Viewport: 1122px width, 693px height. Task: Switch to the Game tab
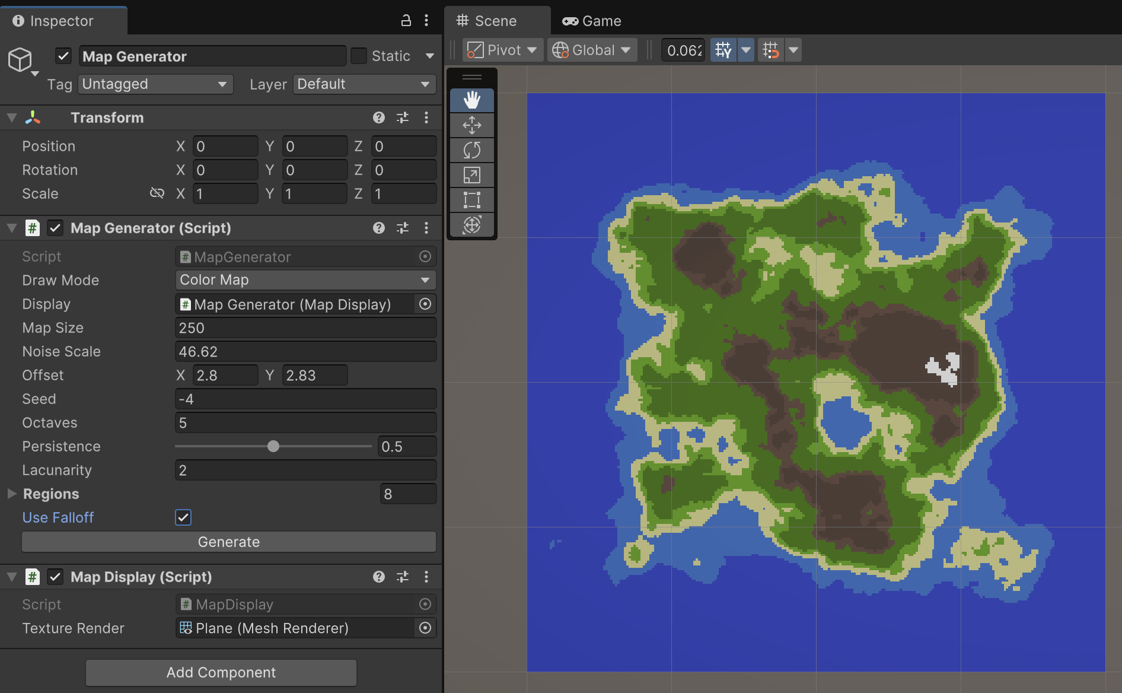click(x=592, y=21)
